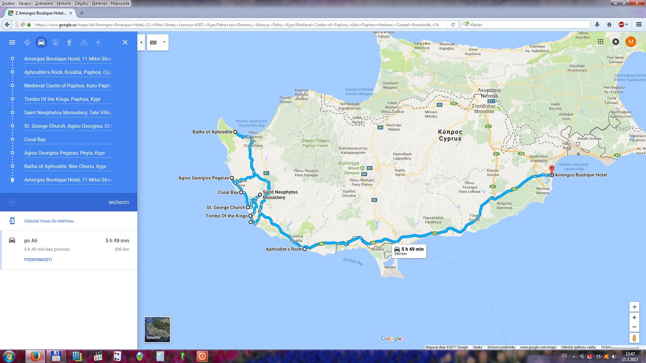Open the Záložky menu
The height and width of the screenshot is (363, 646).
tap(81, 3)
